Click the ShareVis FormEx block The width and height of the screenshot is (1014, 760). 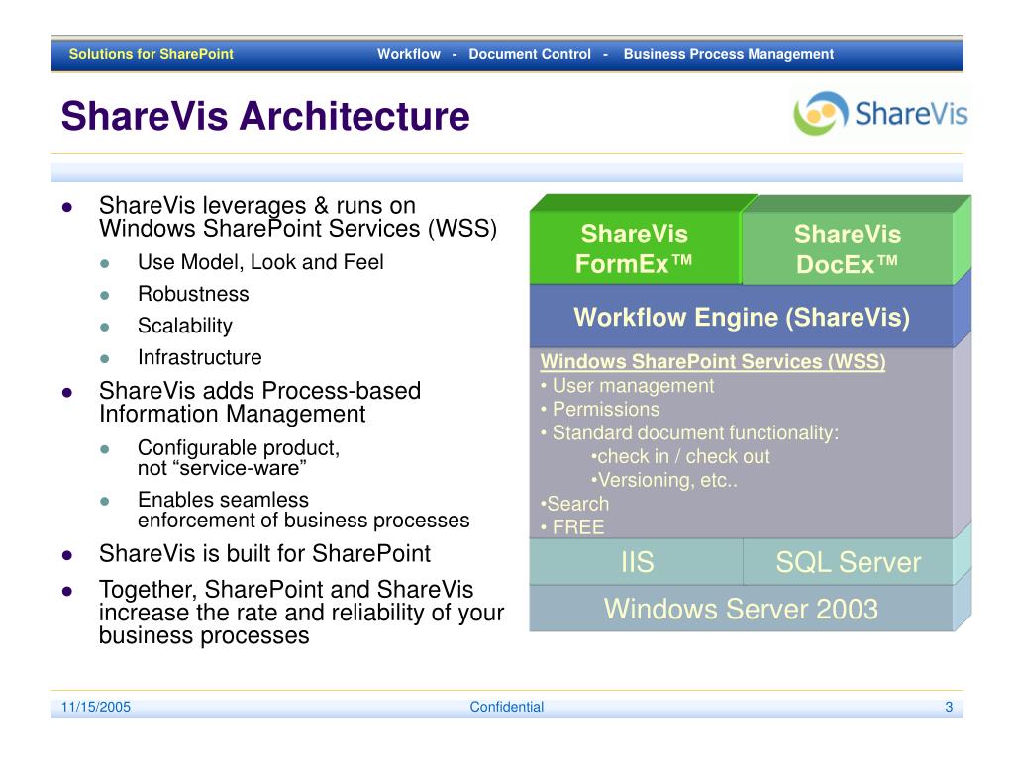635,248
